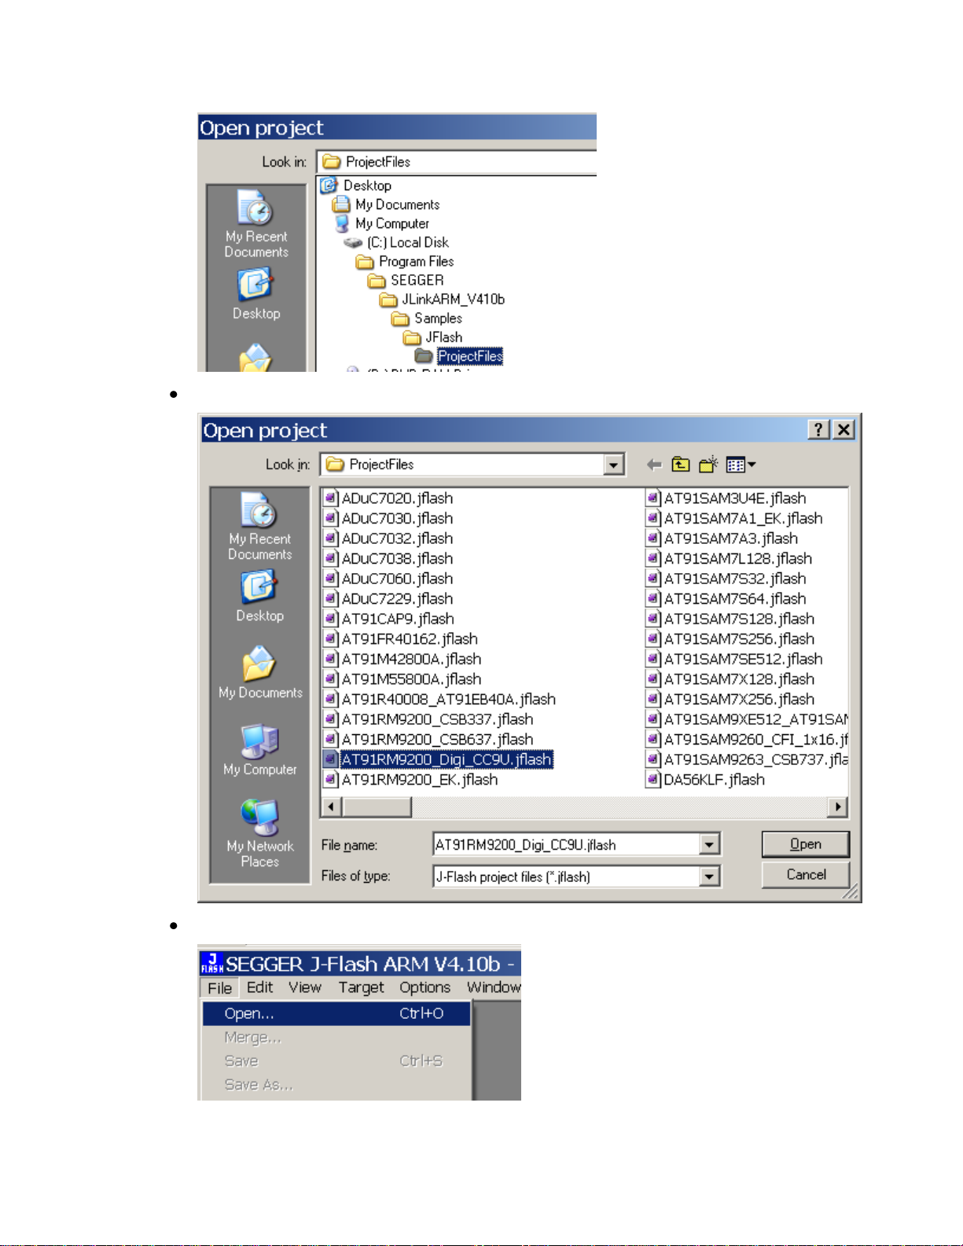This screenshot has width=963, height=1246.
Task: Select file ADuC7060.jflash
Action: [389, 579]
